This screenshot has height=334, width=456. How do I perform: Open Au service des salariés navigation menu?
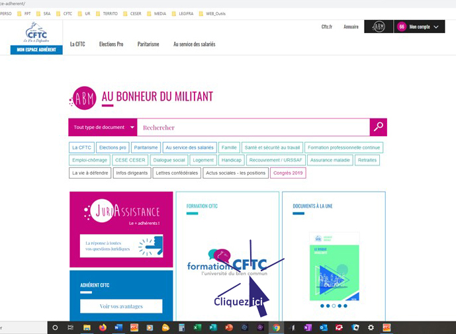pos(195,44)
